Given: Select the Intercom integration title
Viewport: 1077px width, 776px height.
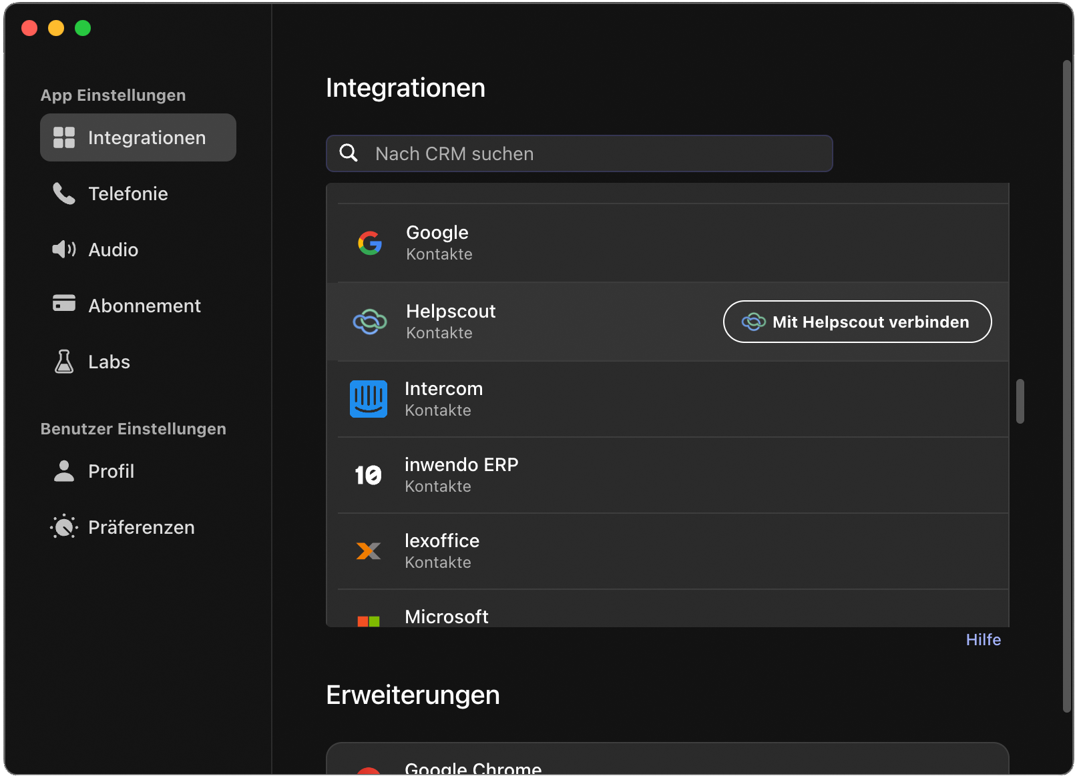Looking at the screenshot, I should click(443, 388).
